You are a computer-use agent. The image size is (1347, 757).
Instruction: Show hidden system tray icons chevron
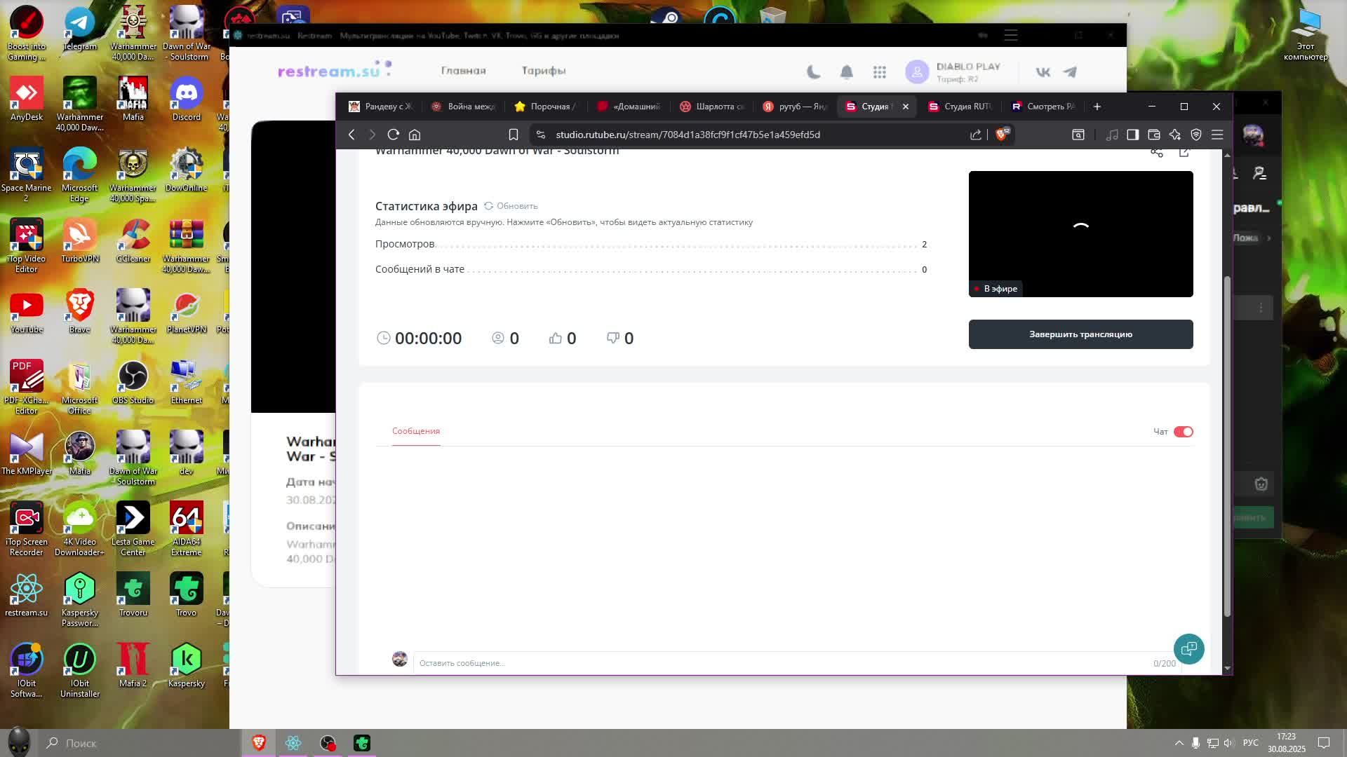point(1179,743)
